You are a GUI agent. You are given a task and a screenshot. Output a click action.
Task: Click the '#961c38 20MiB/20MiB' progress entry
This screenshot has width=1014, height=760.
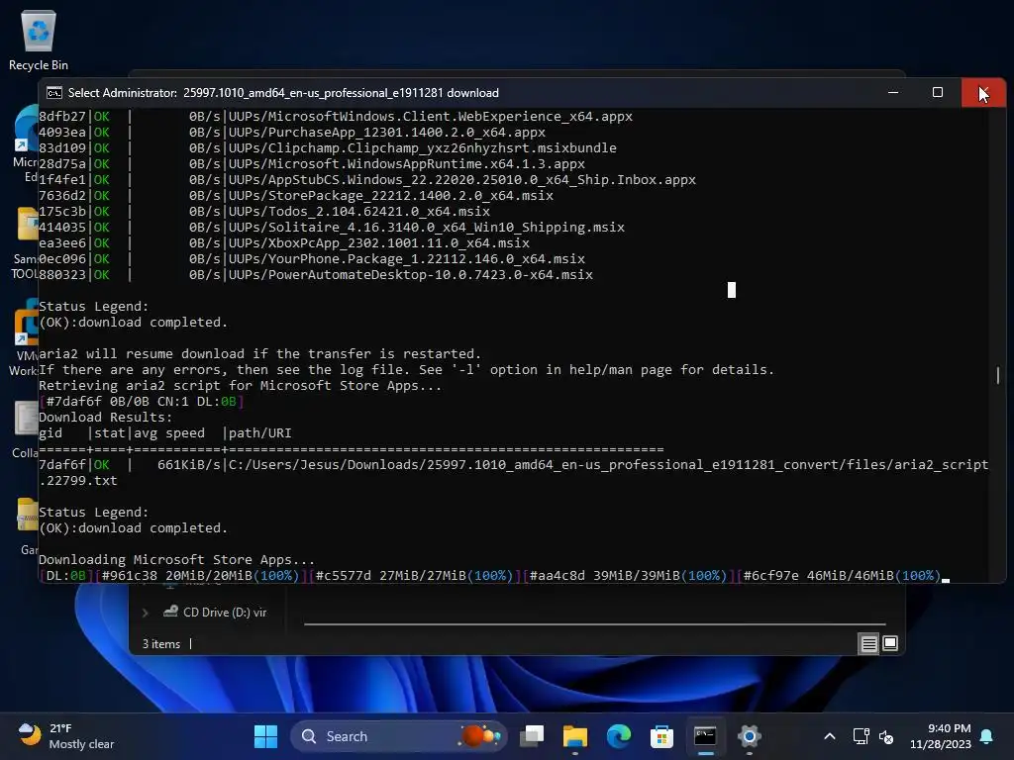200,576
